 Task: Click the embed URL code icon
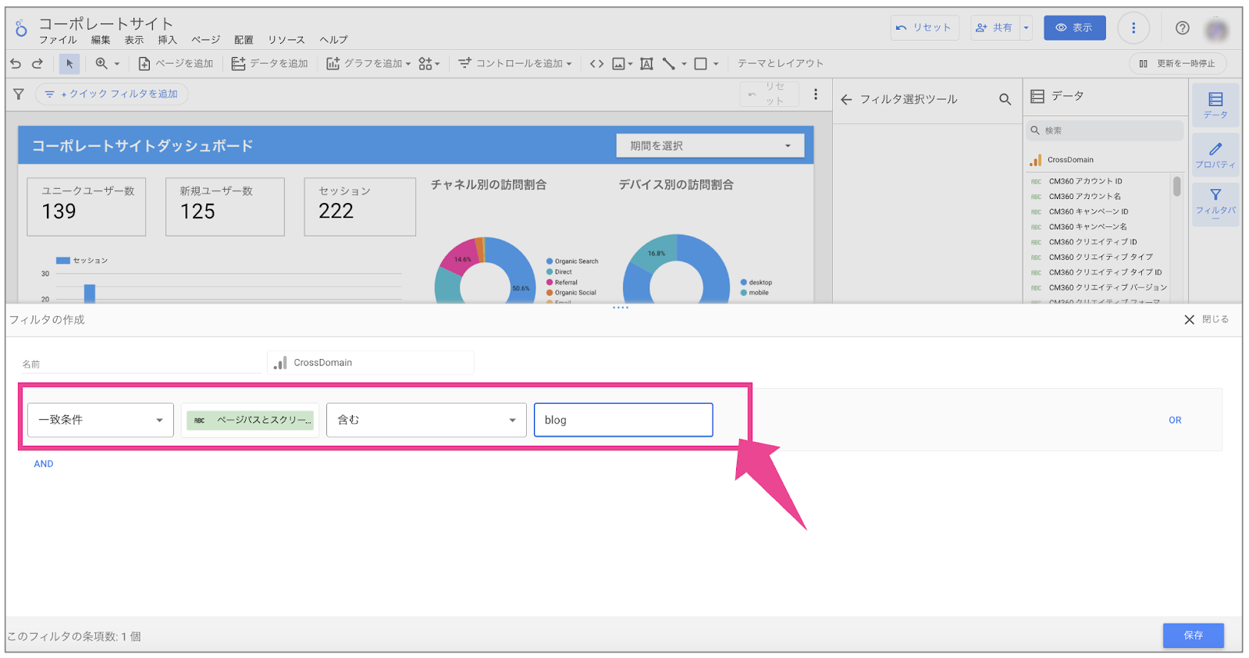[x=596, y=64]
